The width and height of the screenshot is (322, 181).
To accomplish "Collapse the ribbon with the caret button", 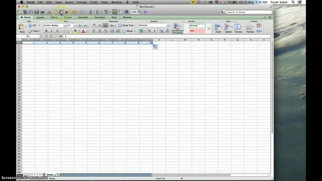I will pos(265,18).
